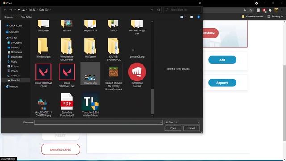Bookmark this page with star icon
Viewport: 286px width, 161px height.
click(251, 10)
